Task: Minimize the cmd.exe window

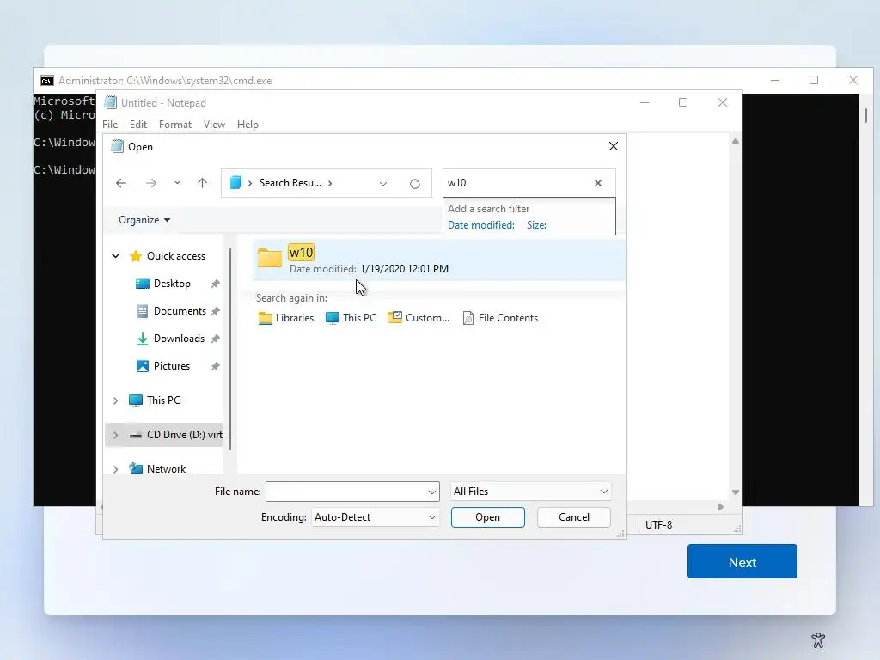Action: click(775, 80)
